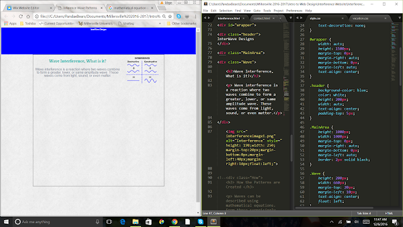Close the style.css tab
403x227 pixels.
[x=343, y=18]
